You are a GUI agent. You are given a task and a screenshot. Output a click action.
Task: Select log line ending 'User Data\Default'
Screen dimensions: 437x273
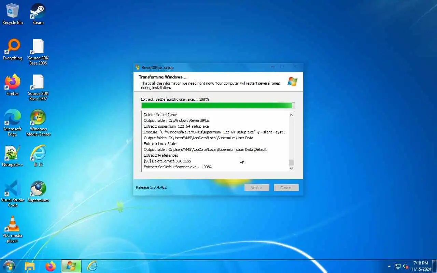point(205,149)
